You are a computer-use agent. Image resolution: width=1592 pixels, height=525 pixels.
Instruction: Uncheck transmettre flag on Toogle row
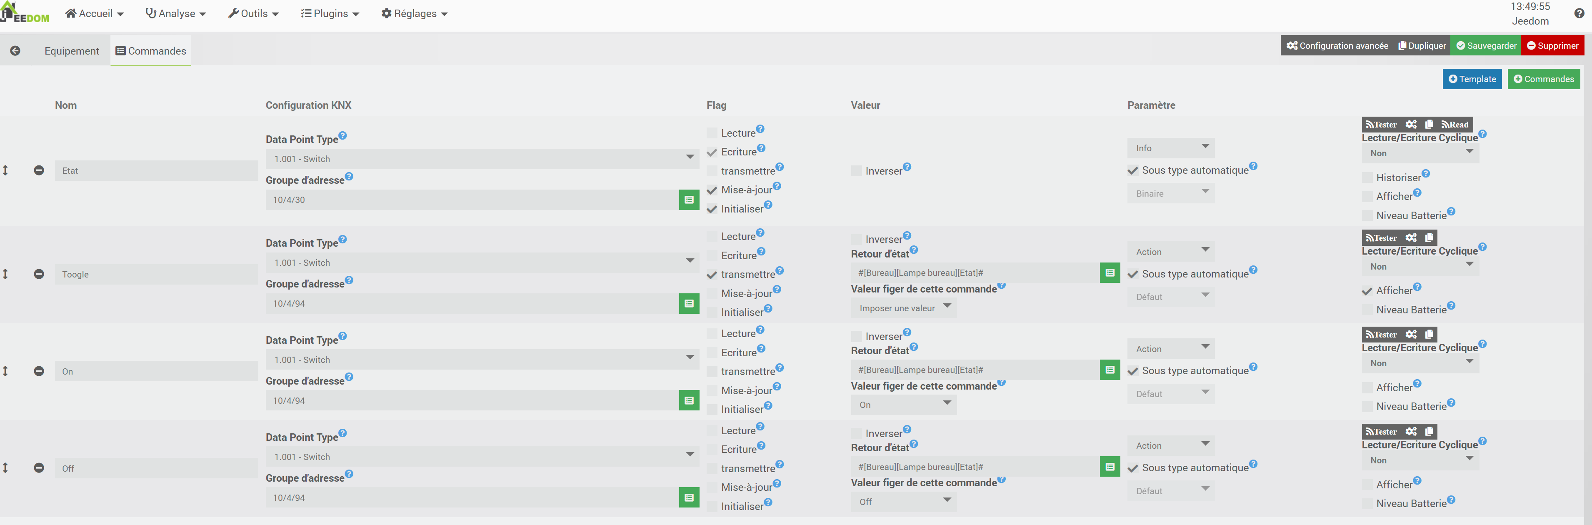click(712, 275)
